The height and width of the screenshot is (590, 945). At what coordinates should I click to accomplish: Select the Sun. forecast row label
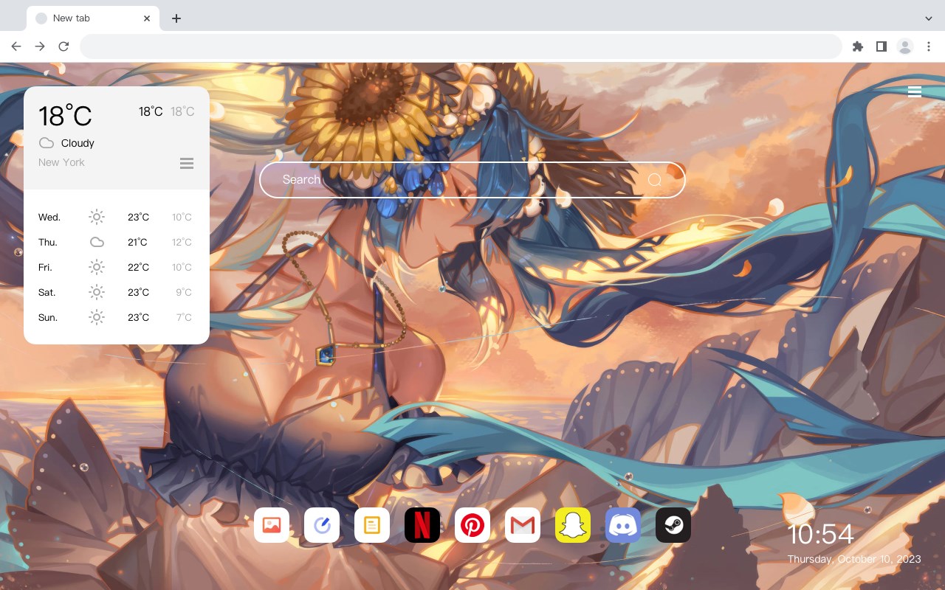tap(48, 318)
